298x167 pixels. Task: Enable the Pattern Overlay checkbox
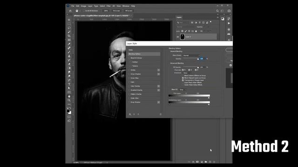tap(129, 94)
